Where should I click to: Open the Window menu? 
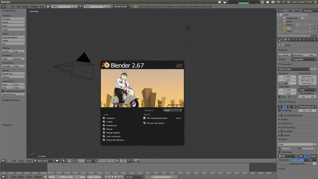pos(34,7)
